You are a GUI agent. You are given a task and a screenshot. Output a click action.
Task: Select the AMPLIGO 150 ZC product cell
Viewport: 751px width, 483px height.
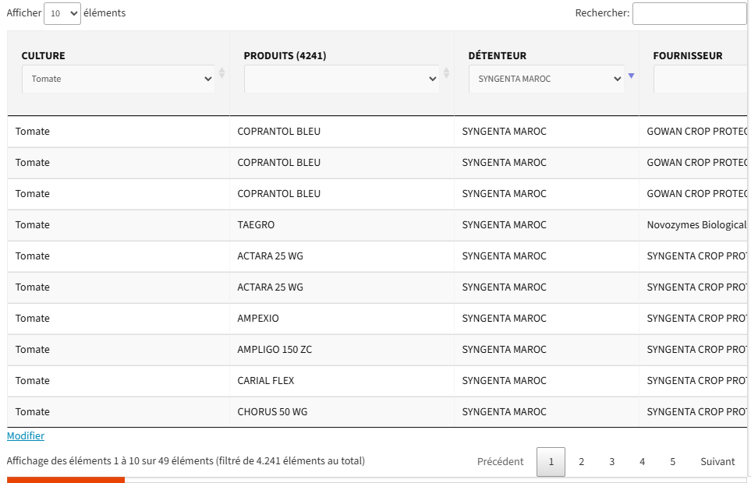[x=342, y=350]
